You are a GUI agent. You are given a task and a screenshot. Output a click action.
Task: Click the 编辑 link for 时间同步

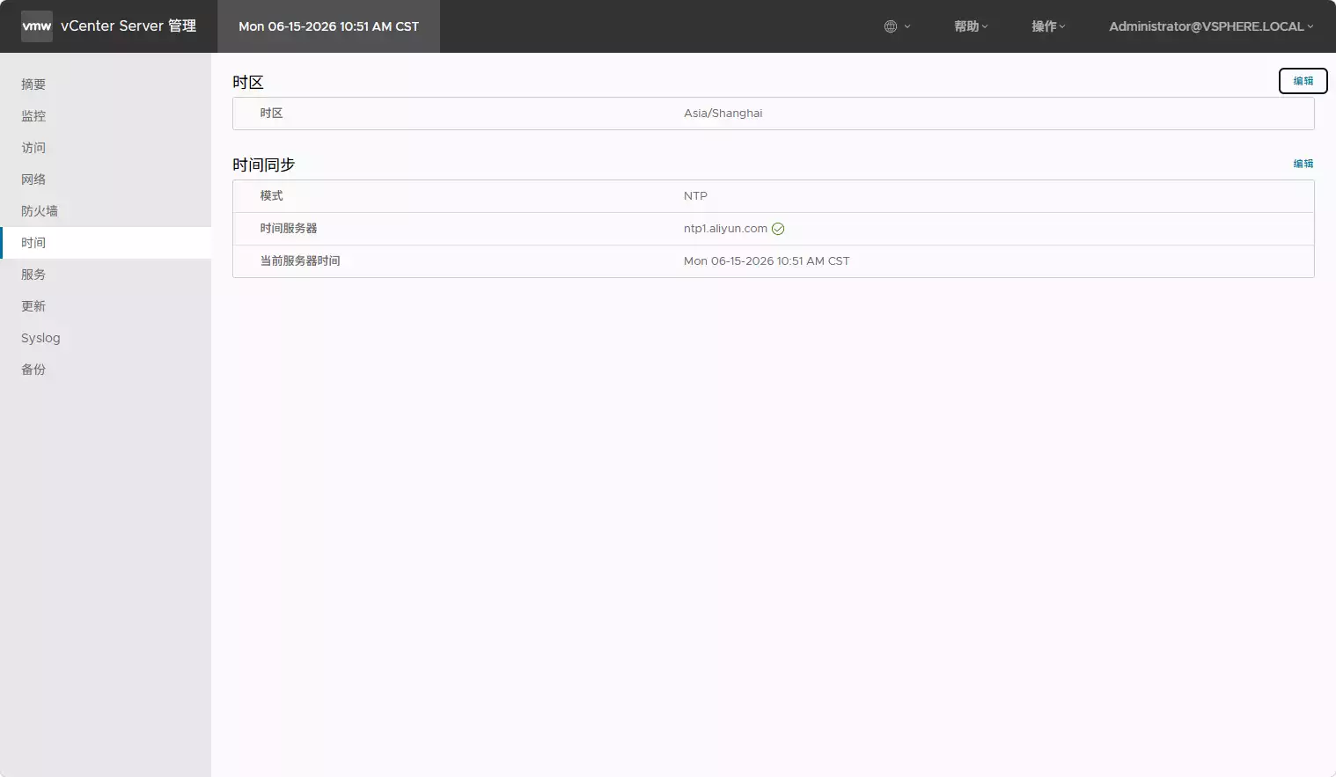click(1303, 164)
